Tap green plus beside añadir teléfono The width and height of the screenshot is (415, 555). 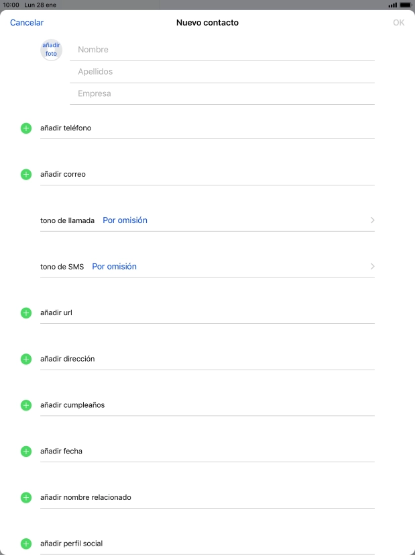[26, 128]
